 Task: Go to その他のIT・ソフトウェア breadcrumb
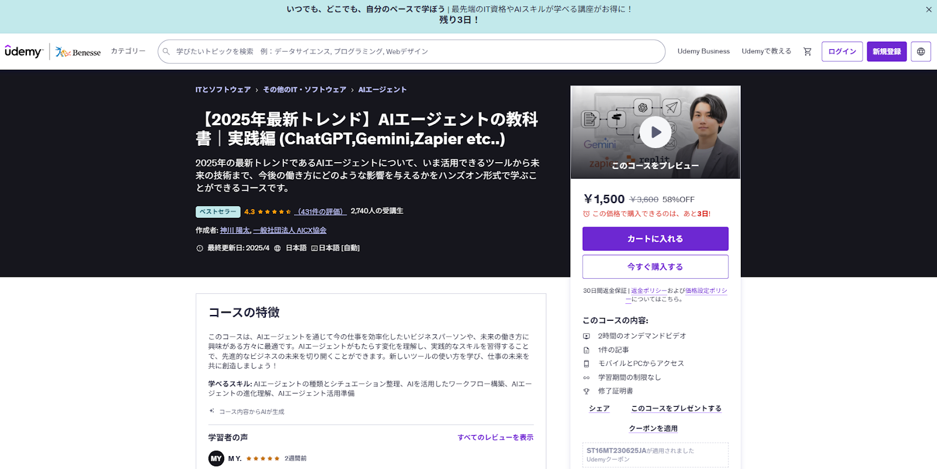coord(305,90)
